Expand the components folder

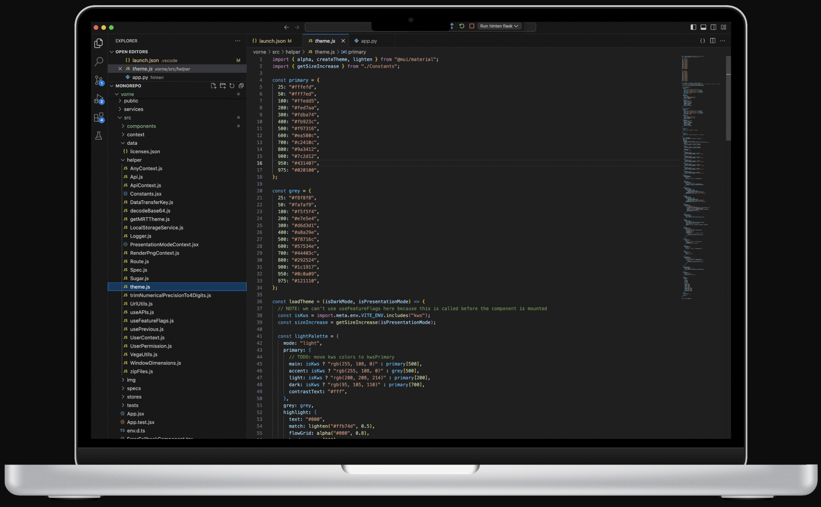pos(141,126)
